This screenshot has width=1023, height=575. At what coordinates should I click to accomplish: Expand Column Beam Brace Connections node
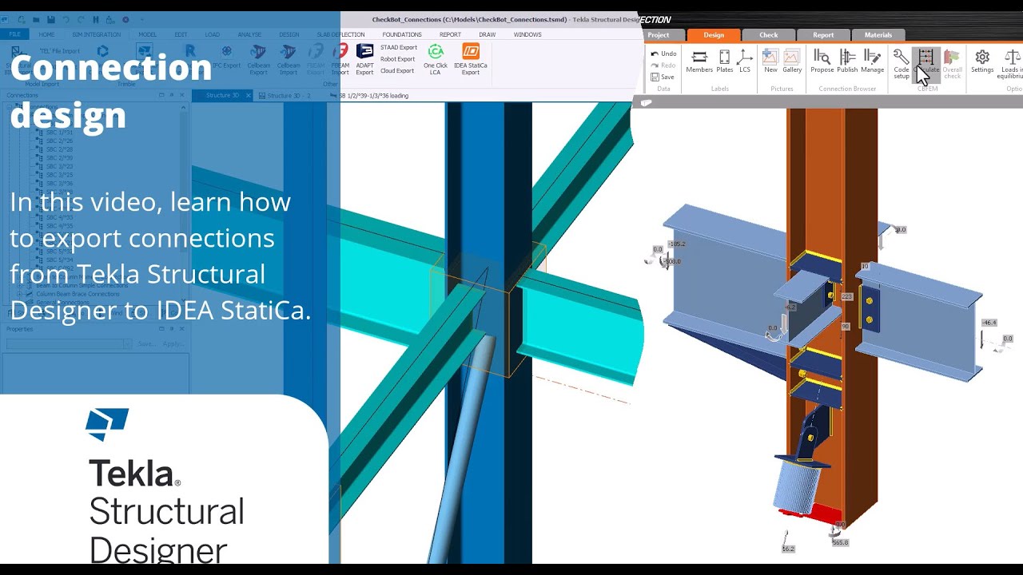tap(18, 294)
